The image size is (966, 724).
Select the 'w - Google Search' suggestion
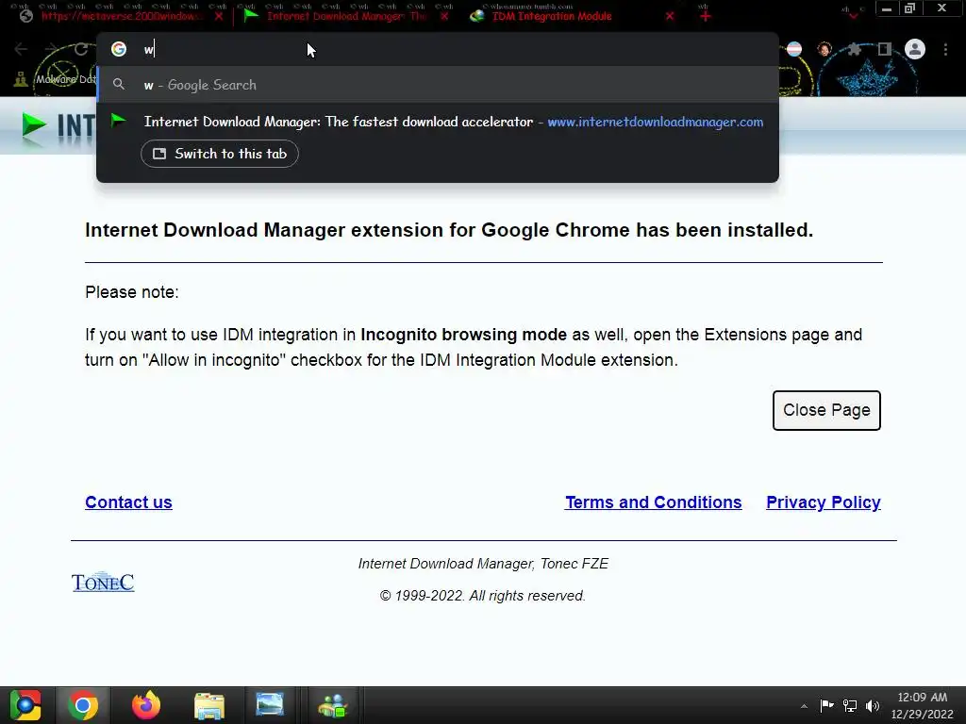[x=438, y=84]
